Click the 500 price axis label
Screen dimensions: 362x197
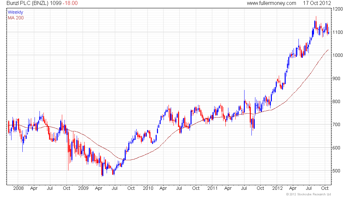pyautogui.click(x=336, y=171)
